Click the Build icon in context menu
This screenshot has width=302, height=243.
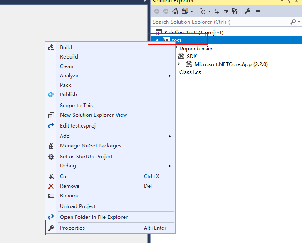pos(51,47)
